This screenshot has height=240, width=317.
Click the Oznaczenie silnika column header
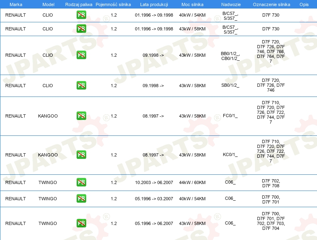click(272, 4)
